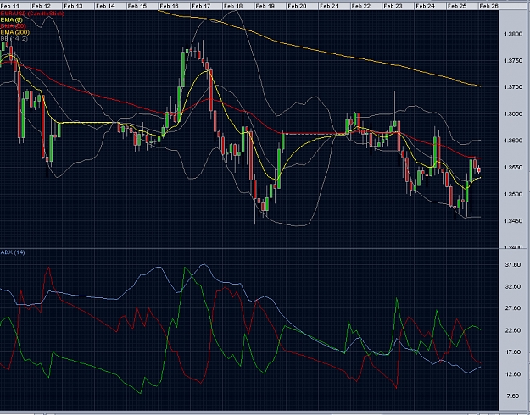Click the 1.3600 price axis label
This screenshot has height=415, width=530.
[513, 141]
